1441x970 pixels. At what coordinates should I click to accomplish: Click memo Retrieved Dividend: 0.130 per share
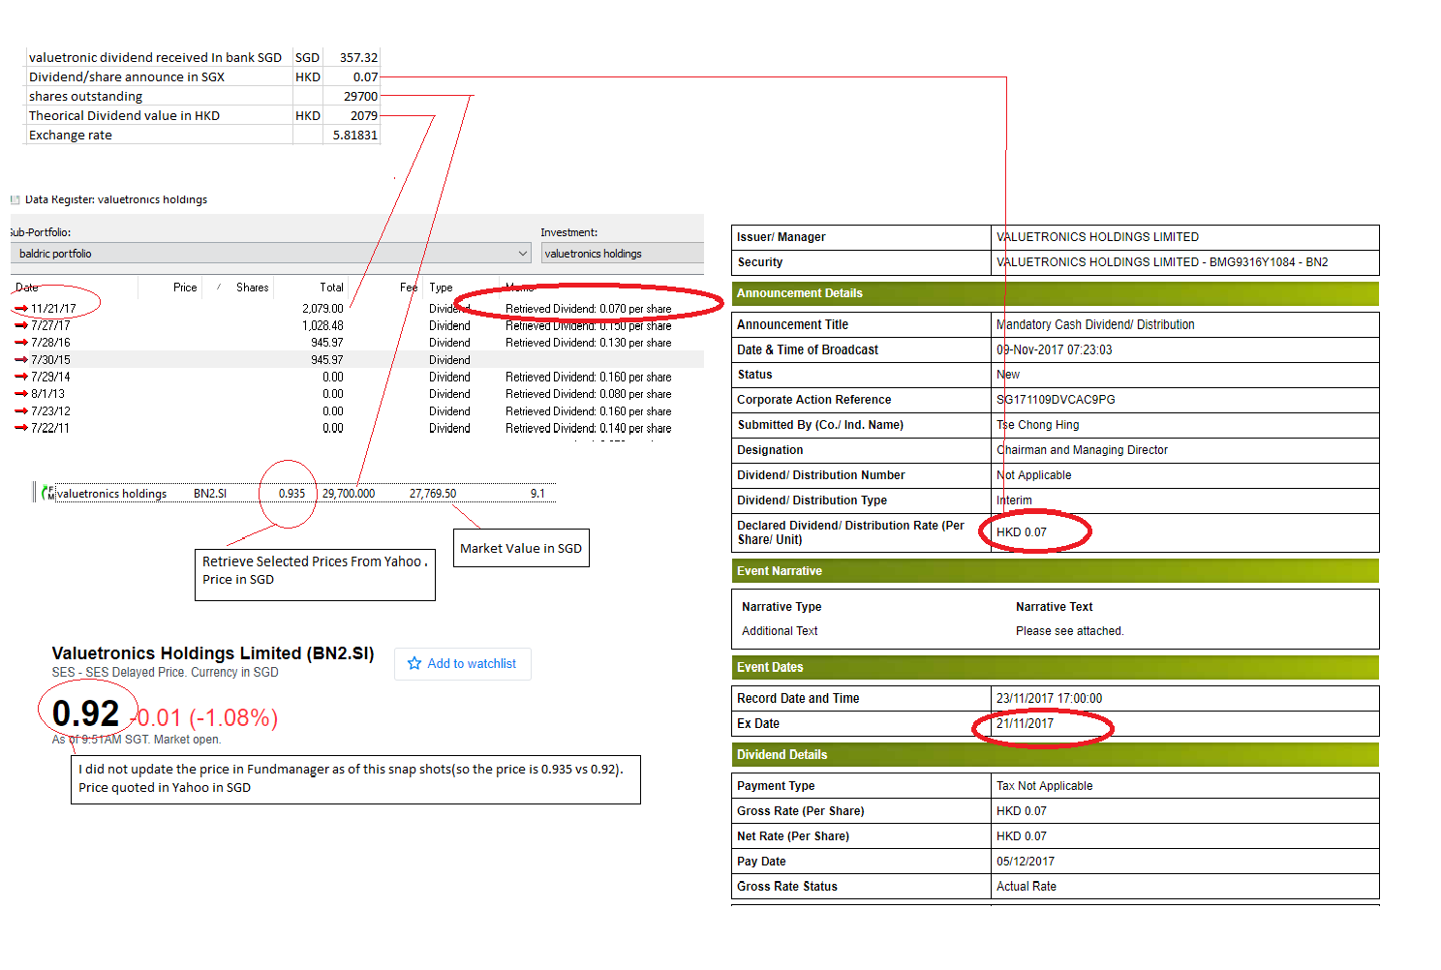click(589, 343)
